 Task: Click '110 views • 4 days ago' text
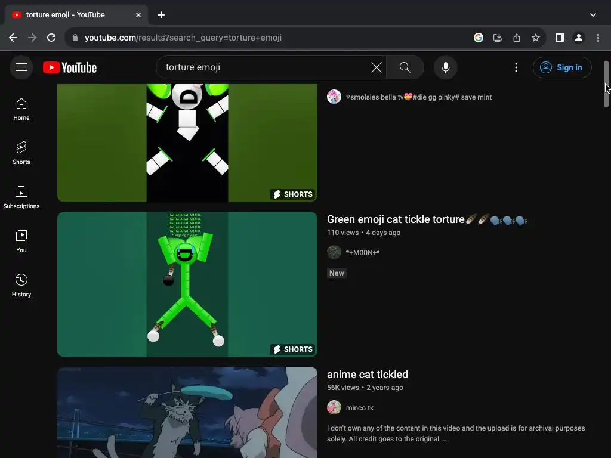click(363, 233)
